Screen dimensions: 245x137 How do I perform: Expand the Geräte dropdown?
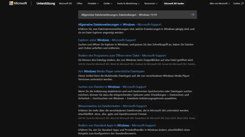pos(108,4)
